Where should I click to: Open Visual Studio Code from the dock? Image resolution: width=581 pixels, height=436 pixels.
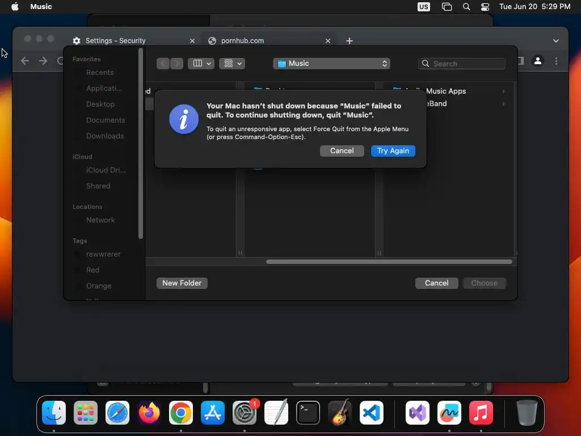click(x=372, y=413)
